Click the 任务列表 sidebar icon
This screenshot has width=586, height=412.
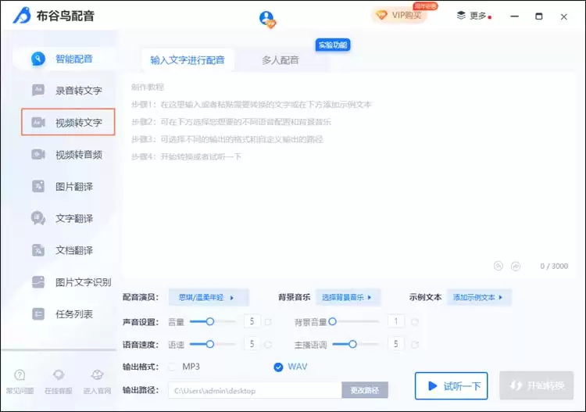pos(38,314)
